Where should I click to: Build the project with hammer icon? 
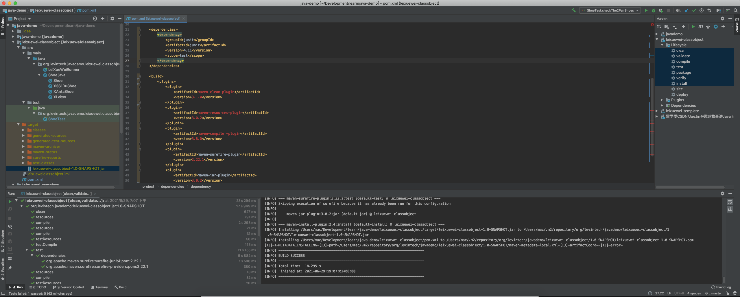(573, 10)
